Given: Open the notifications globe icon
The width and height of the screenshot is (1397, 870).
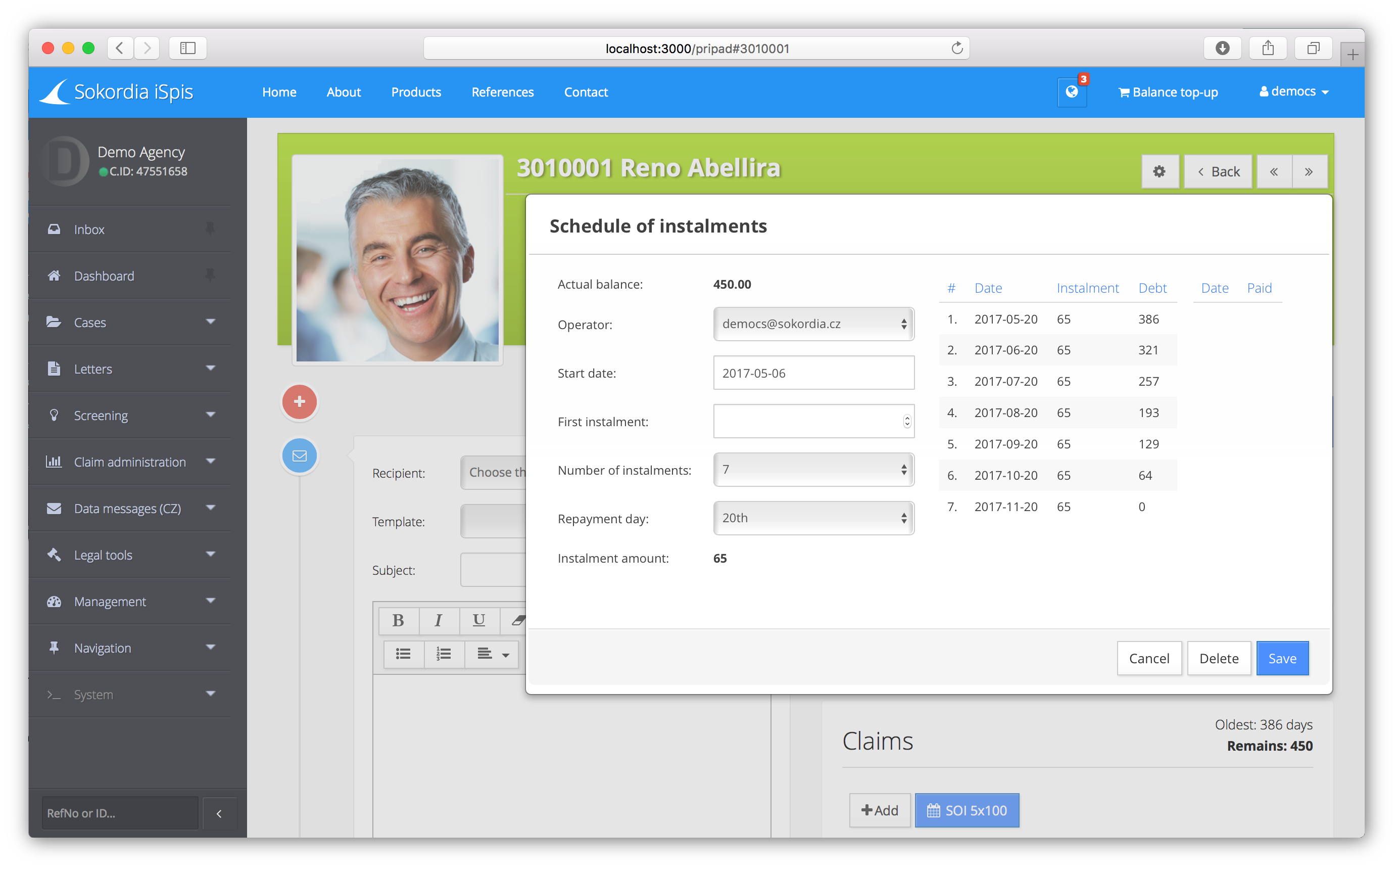Looking at the screenshot, I should 1071,92.
